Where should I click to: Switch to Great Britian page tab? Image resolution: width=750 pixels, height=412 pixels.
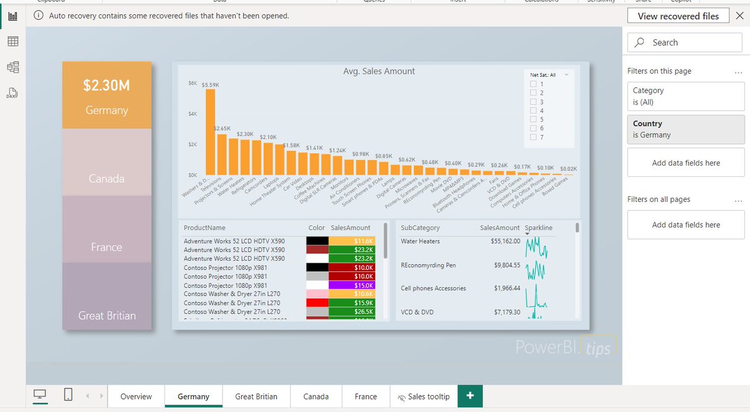click(256, 396)
